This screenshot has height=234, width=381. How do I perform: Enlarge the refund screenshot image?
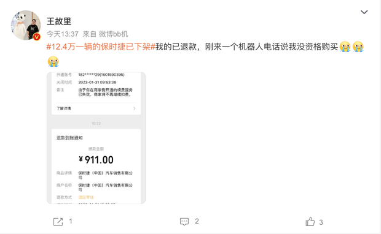[x=96, y=138]
